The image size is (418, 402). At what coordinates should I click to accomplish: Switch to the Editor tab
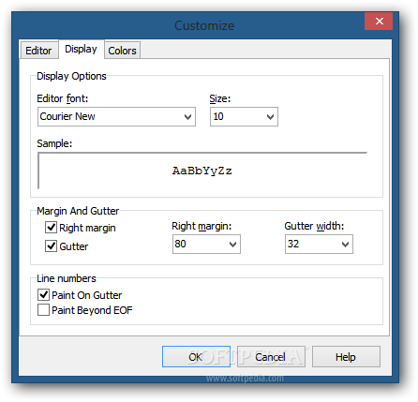(x=39, y=51)
